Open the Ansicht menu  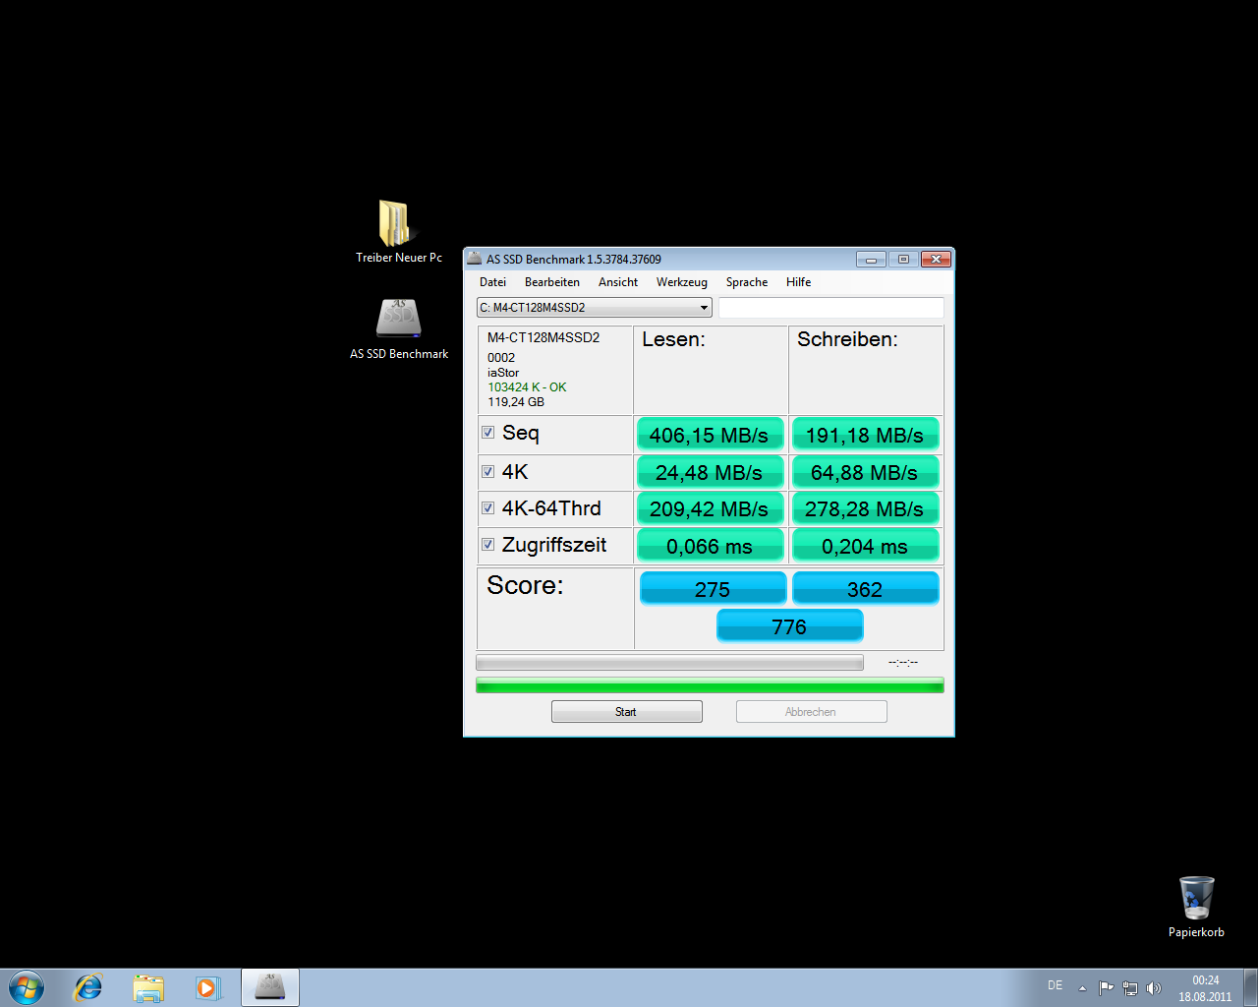(x=618, y=282)
